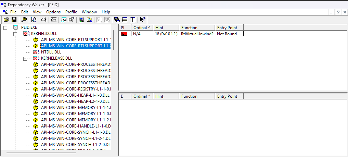Sort imports by PI column header
Screen dimensions: 348x157
click(125, 27)
